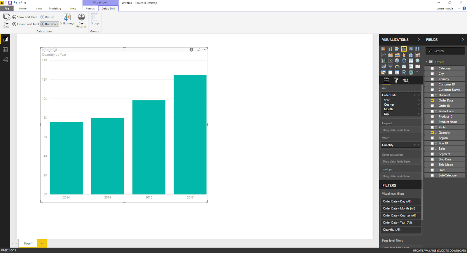Open the File menu
The width and height of the screenshot is (467, 253).
(7, 8)
